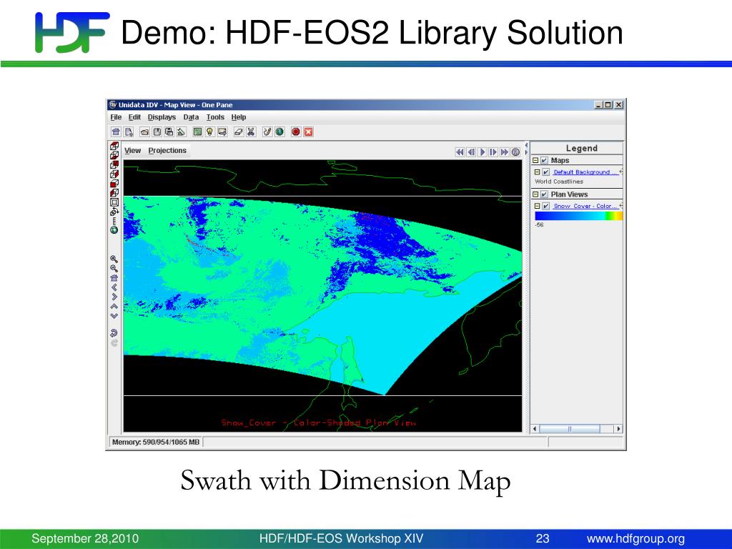This screenshot has width=732, height=549.
Task: Hide the Snow Cover display via checkbox
Action: pos(546,206)
